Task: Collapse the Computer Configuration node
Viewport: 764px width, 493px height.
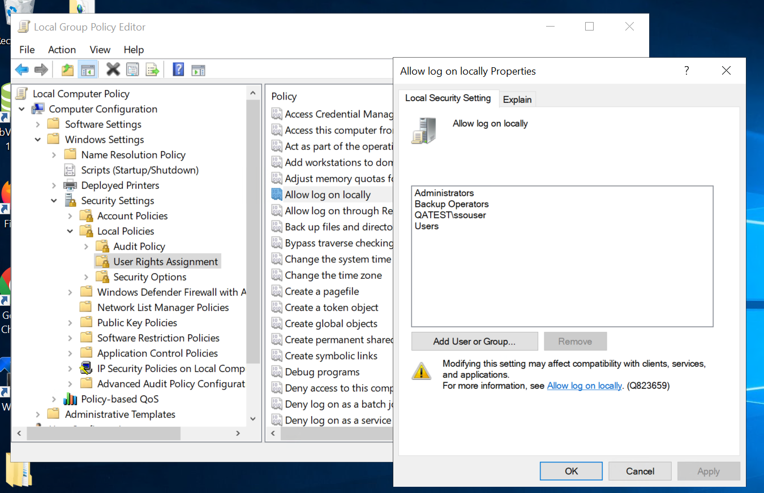Action: point(22,109)
